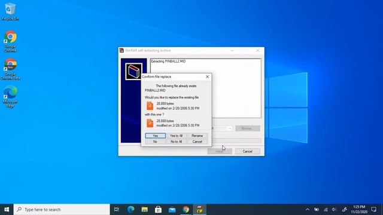
Task: Show hidden system tray icons
Action: (x=308, y=210)
